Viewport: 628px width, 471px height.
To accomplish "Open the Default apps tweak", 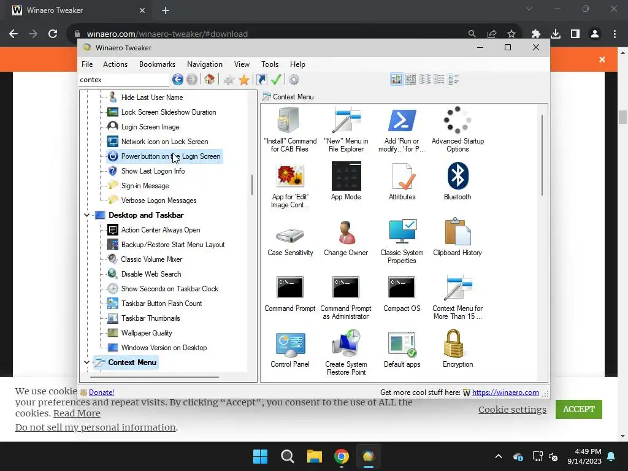I will (x=402, y=348).
